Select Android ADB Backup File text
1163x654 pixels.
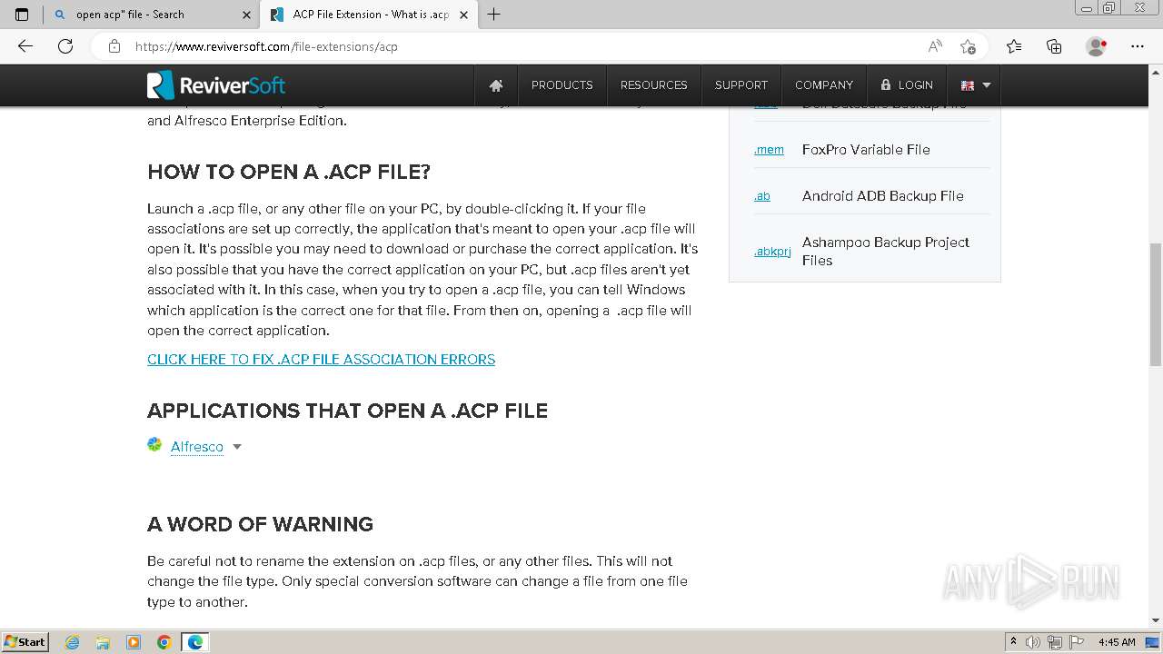coord(883,196)
